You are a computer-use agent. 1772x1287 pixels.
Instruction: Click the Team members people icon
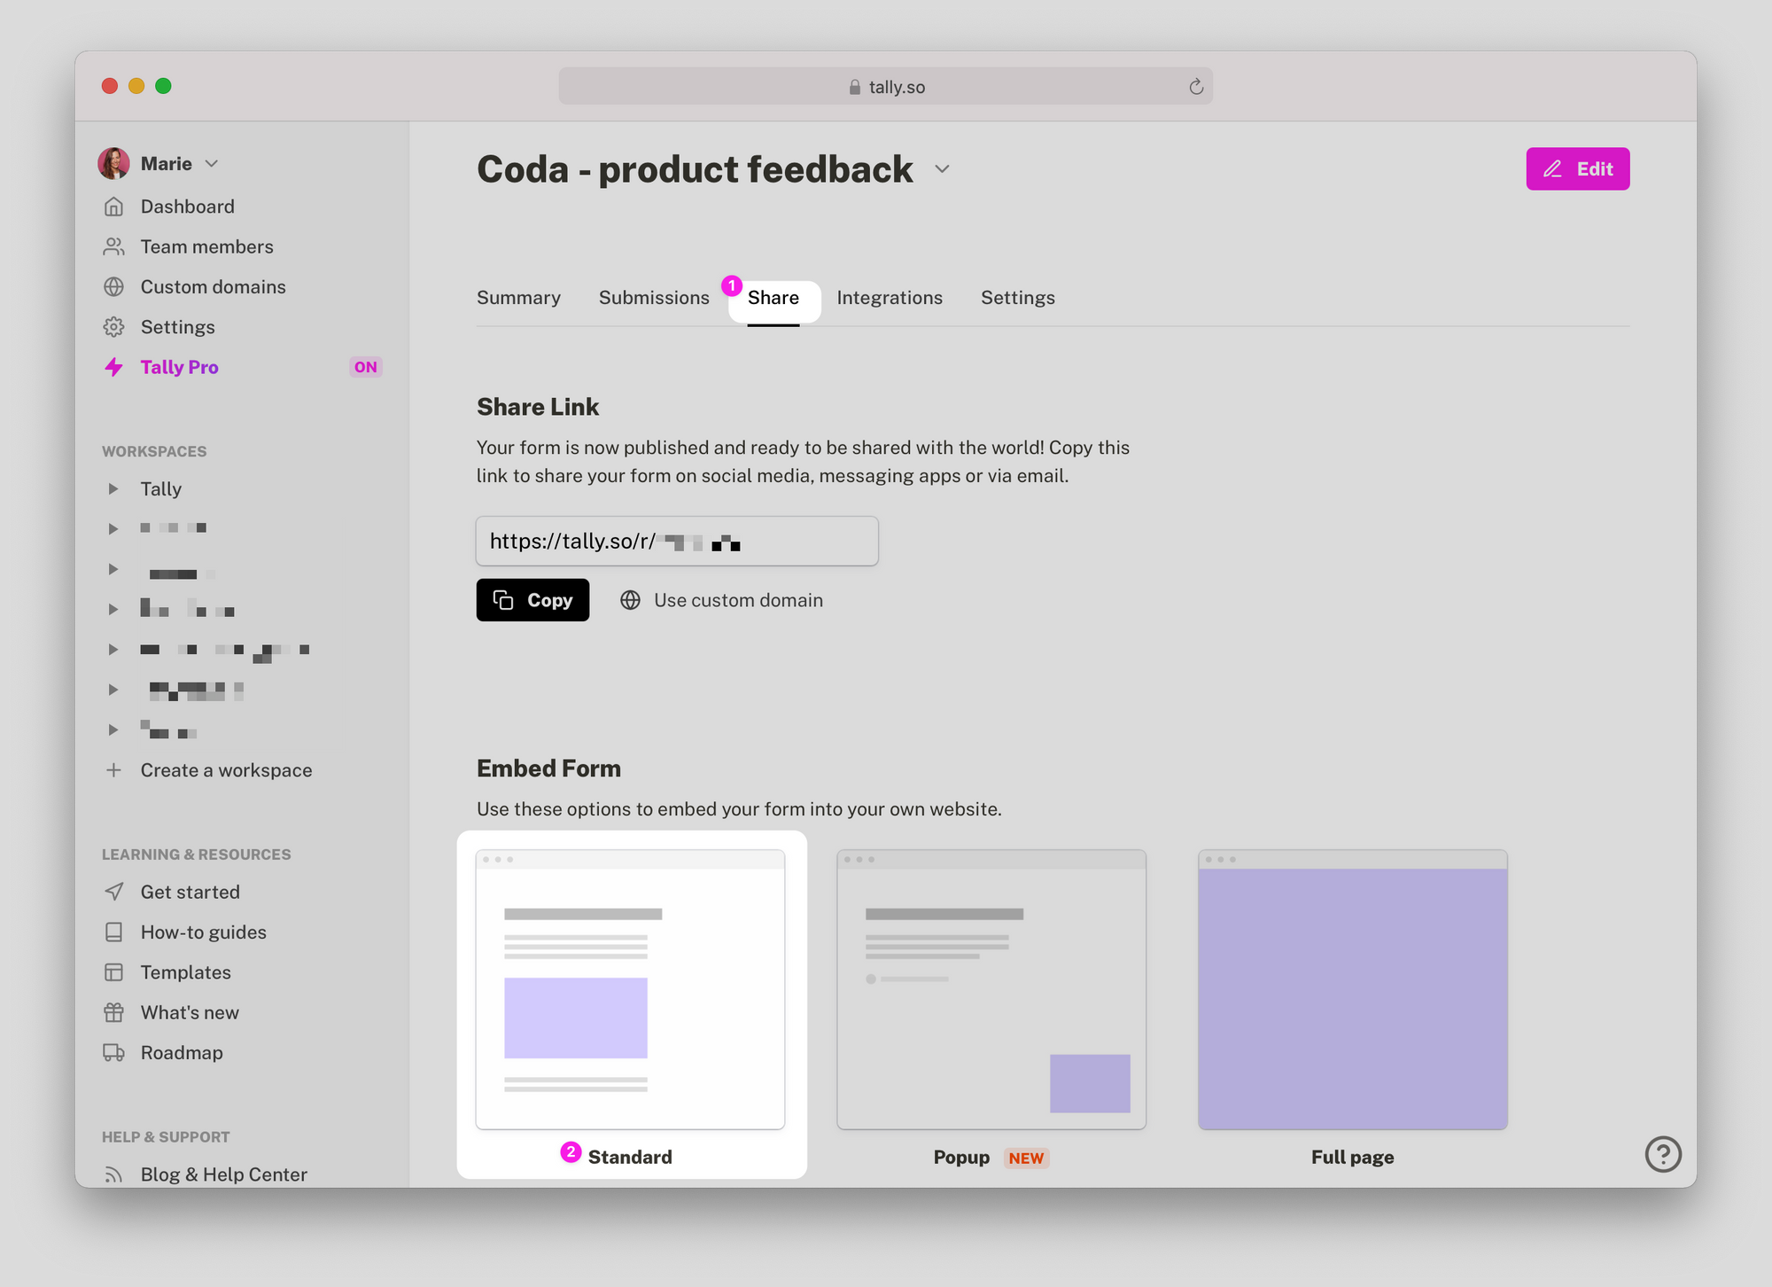point(113,246)
